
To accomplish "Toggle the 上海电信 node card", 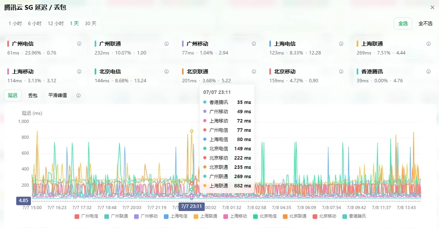I will tap(306, 48).
